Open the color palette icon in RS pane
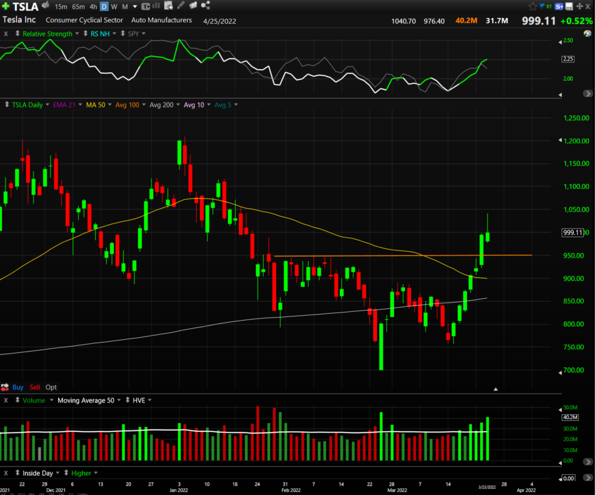 (587, 33)
